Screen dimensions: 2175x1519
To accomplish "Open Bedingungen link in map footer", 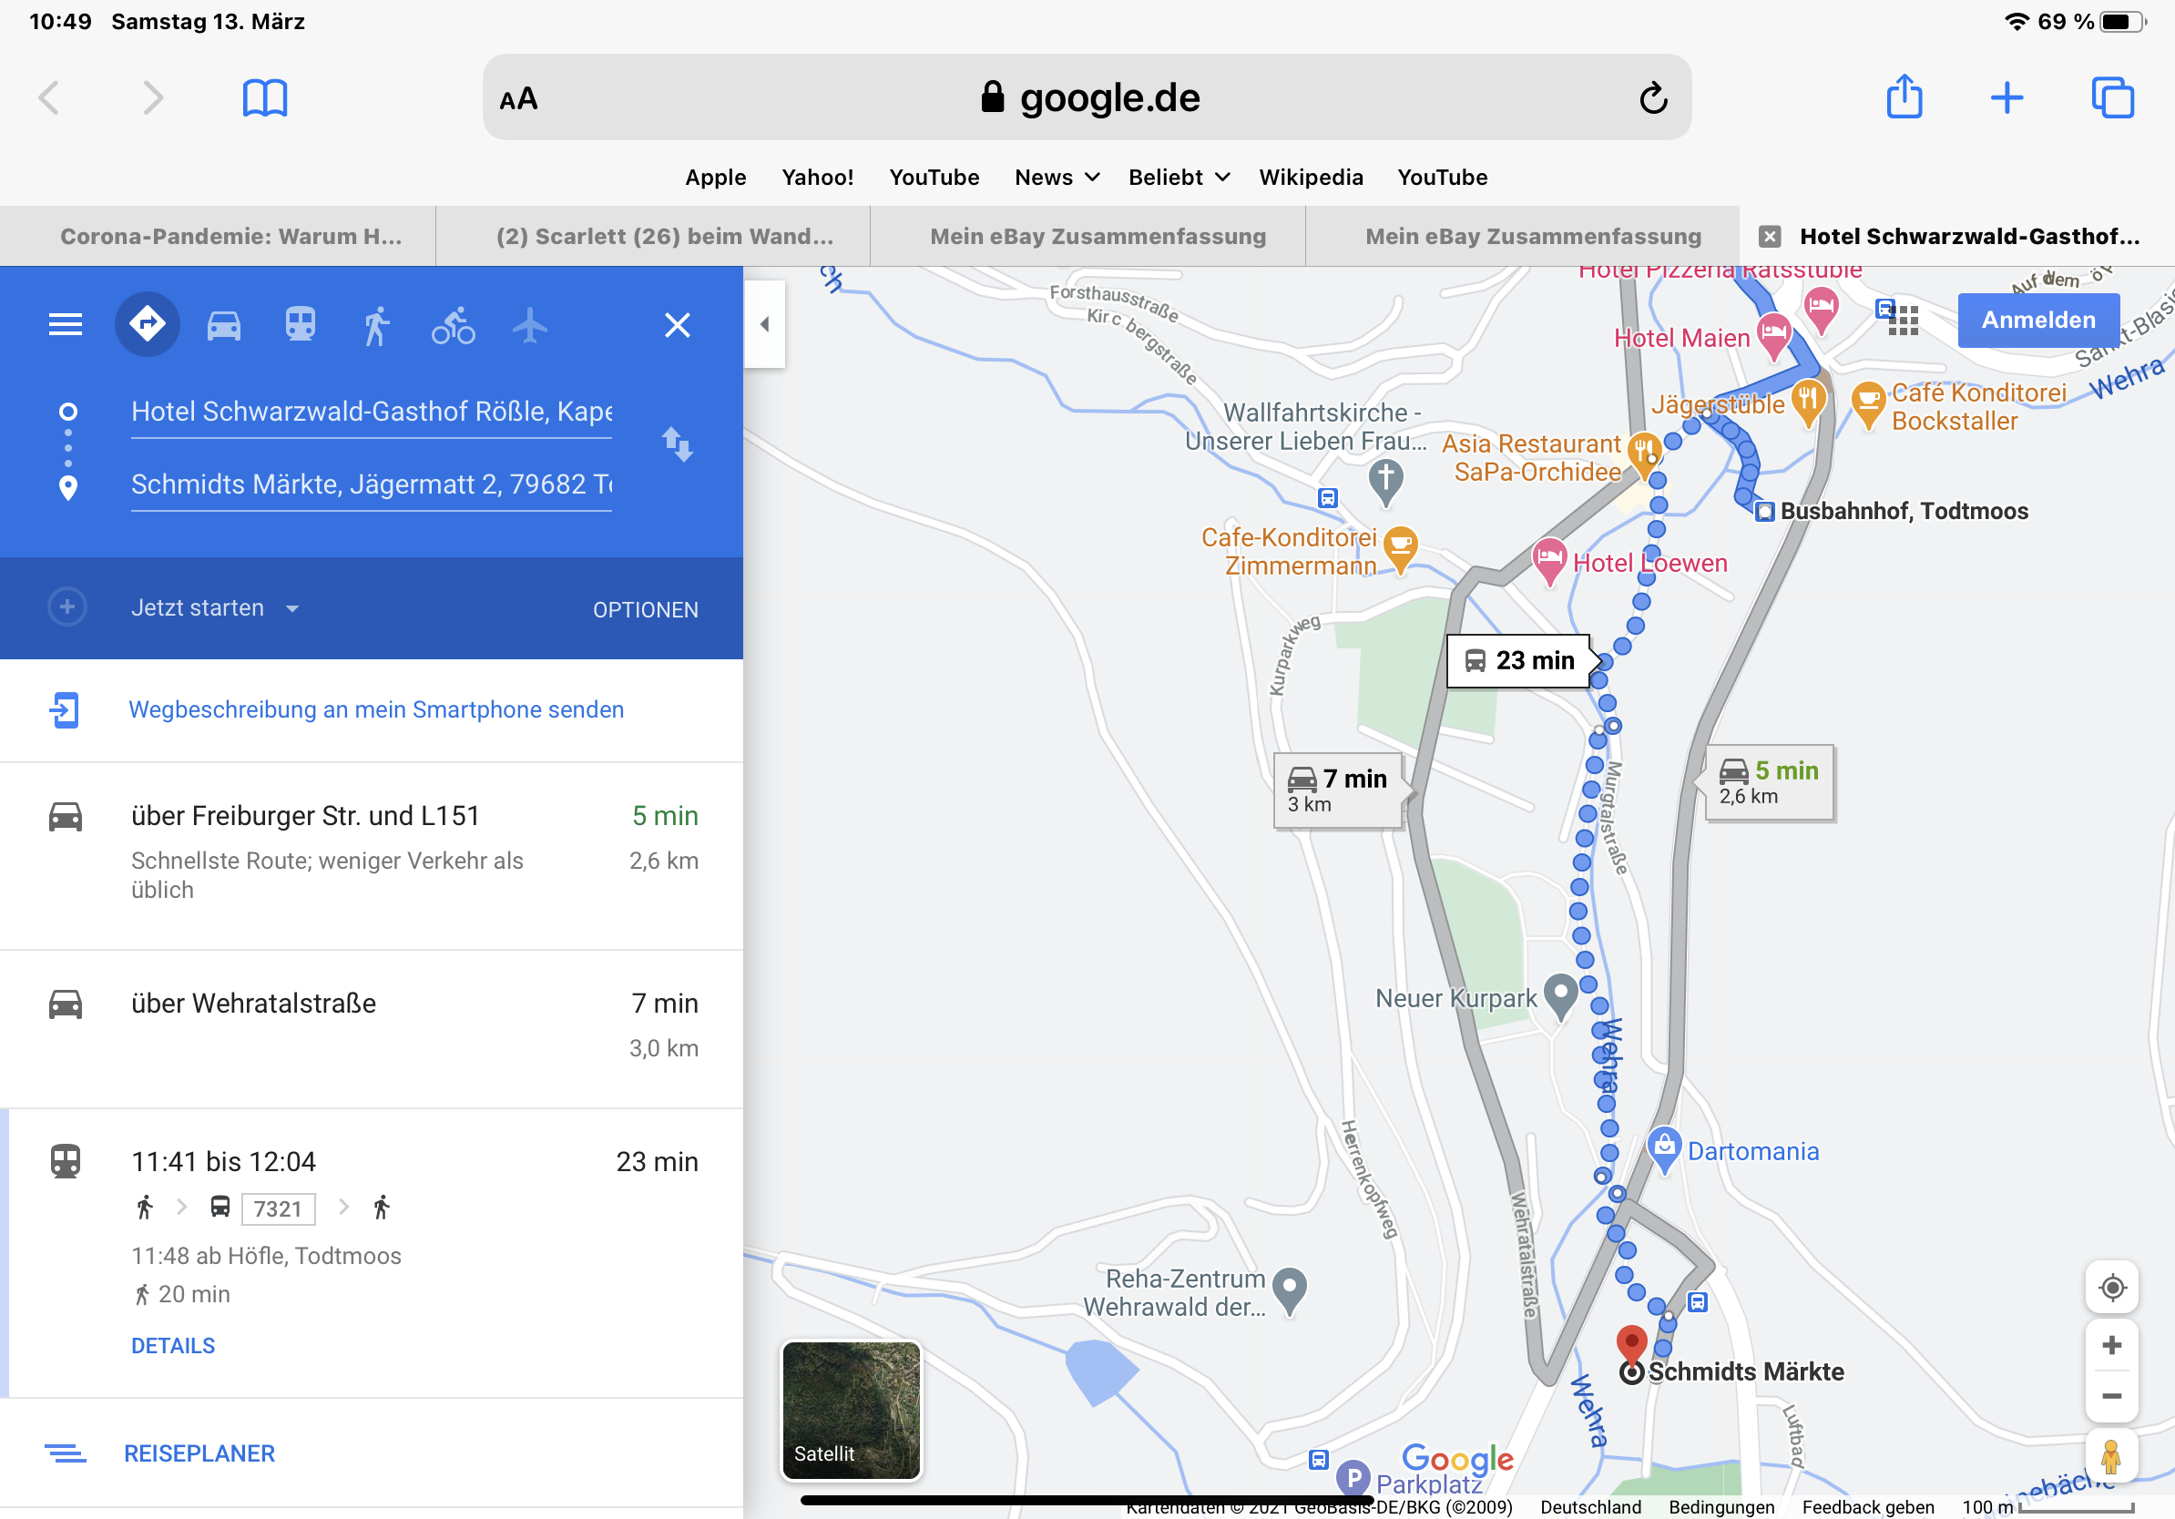I will pos(1721,1506).
